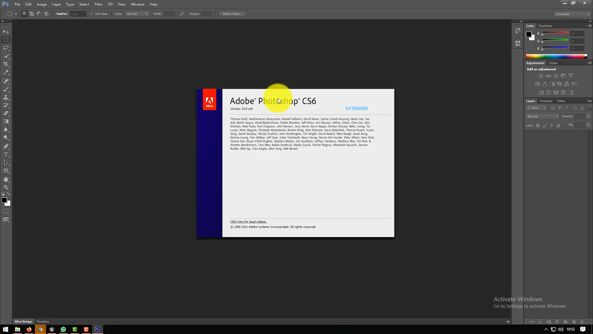The width and height of the screenshot is (593, 334).
Task: Select the Clone Stamp tool
Action: click(x=6, y=97)
